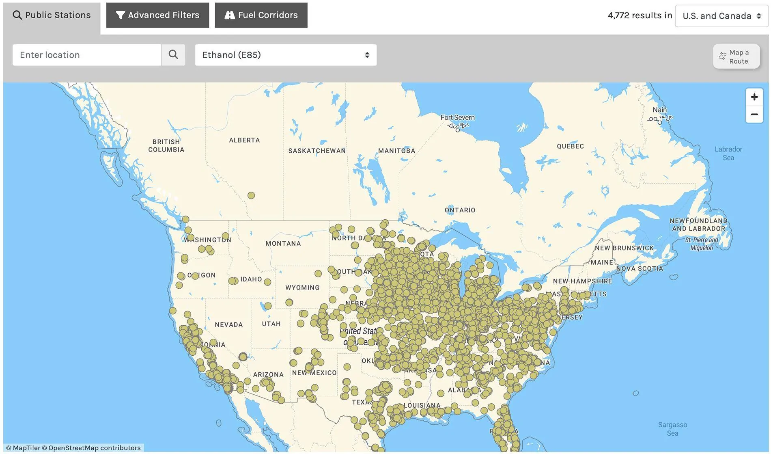Select the lone station marker in Alberta
Screen dimensions: 771x454
(251, 195)
